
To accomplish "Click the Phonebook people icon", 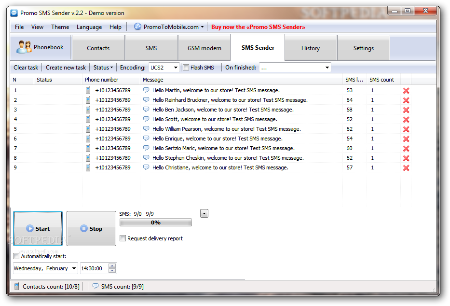I will pyautogui.click(x=24, y=47).
